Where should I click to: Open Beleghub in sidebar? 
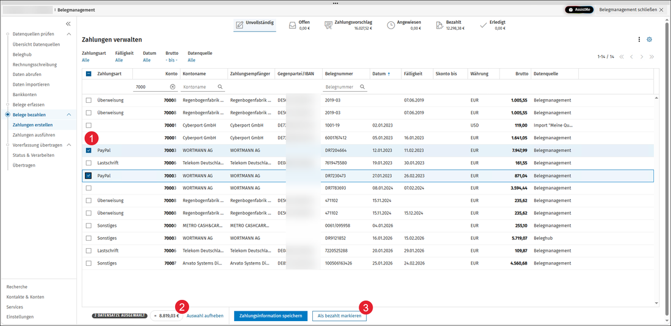click(22, 55)
